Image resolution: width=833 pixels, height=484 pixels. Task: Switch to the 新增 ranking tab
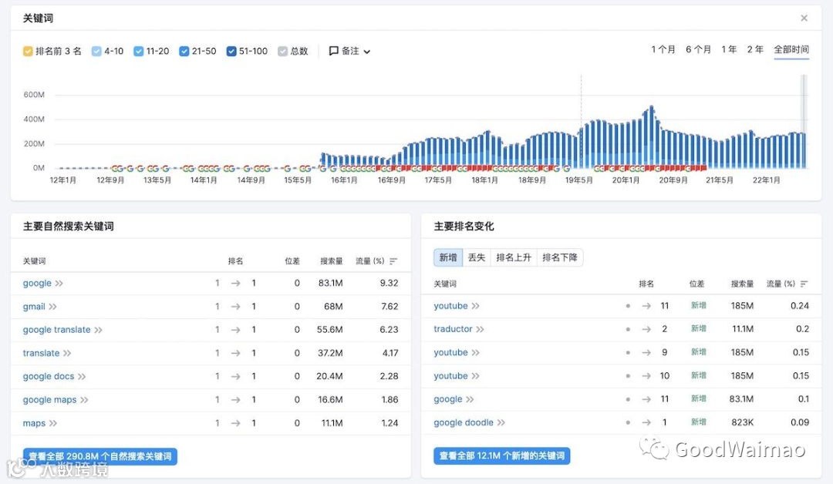tap(448, 257)
